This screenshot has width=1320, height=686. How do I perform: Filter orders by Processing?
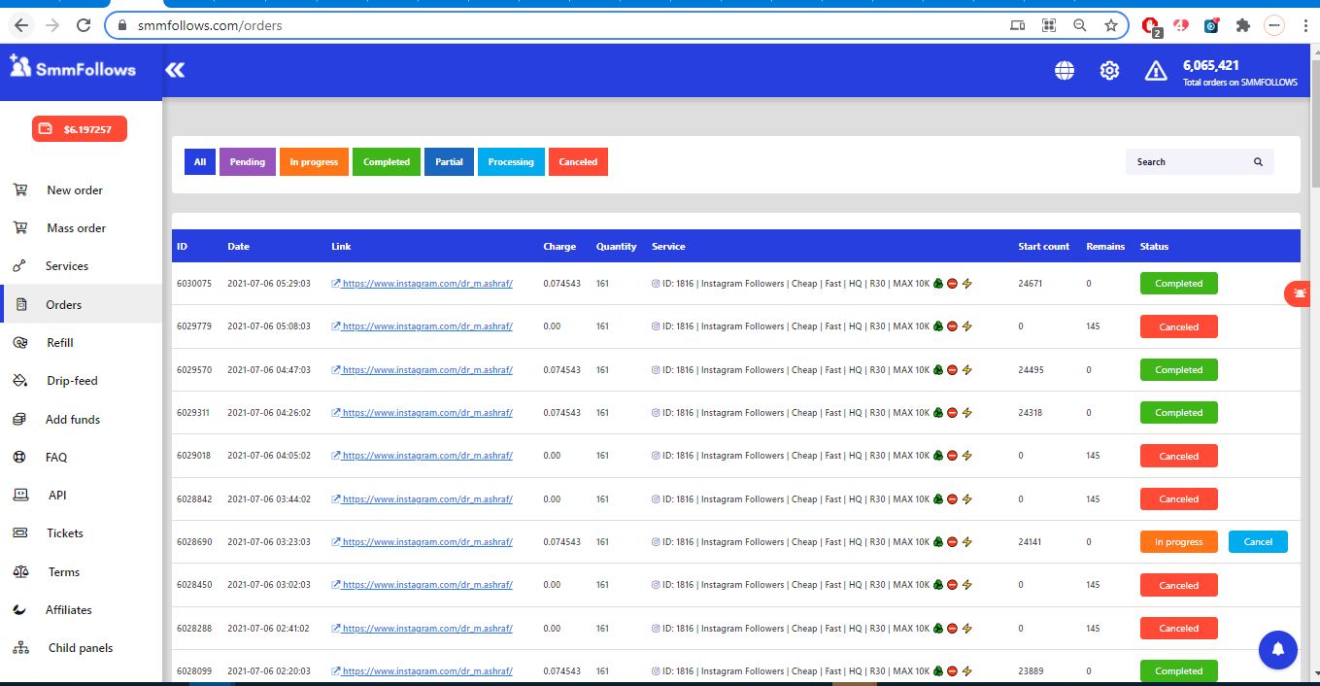click(x=511, y=162)
